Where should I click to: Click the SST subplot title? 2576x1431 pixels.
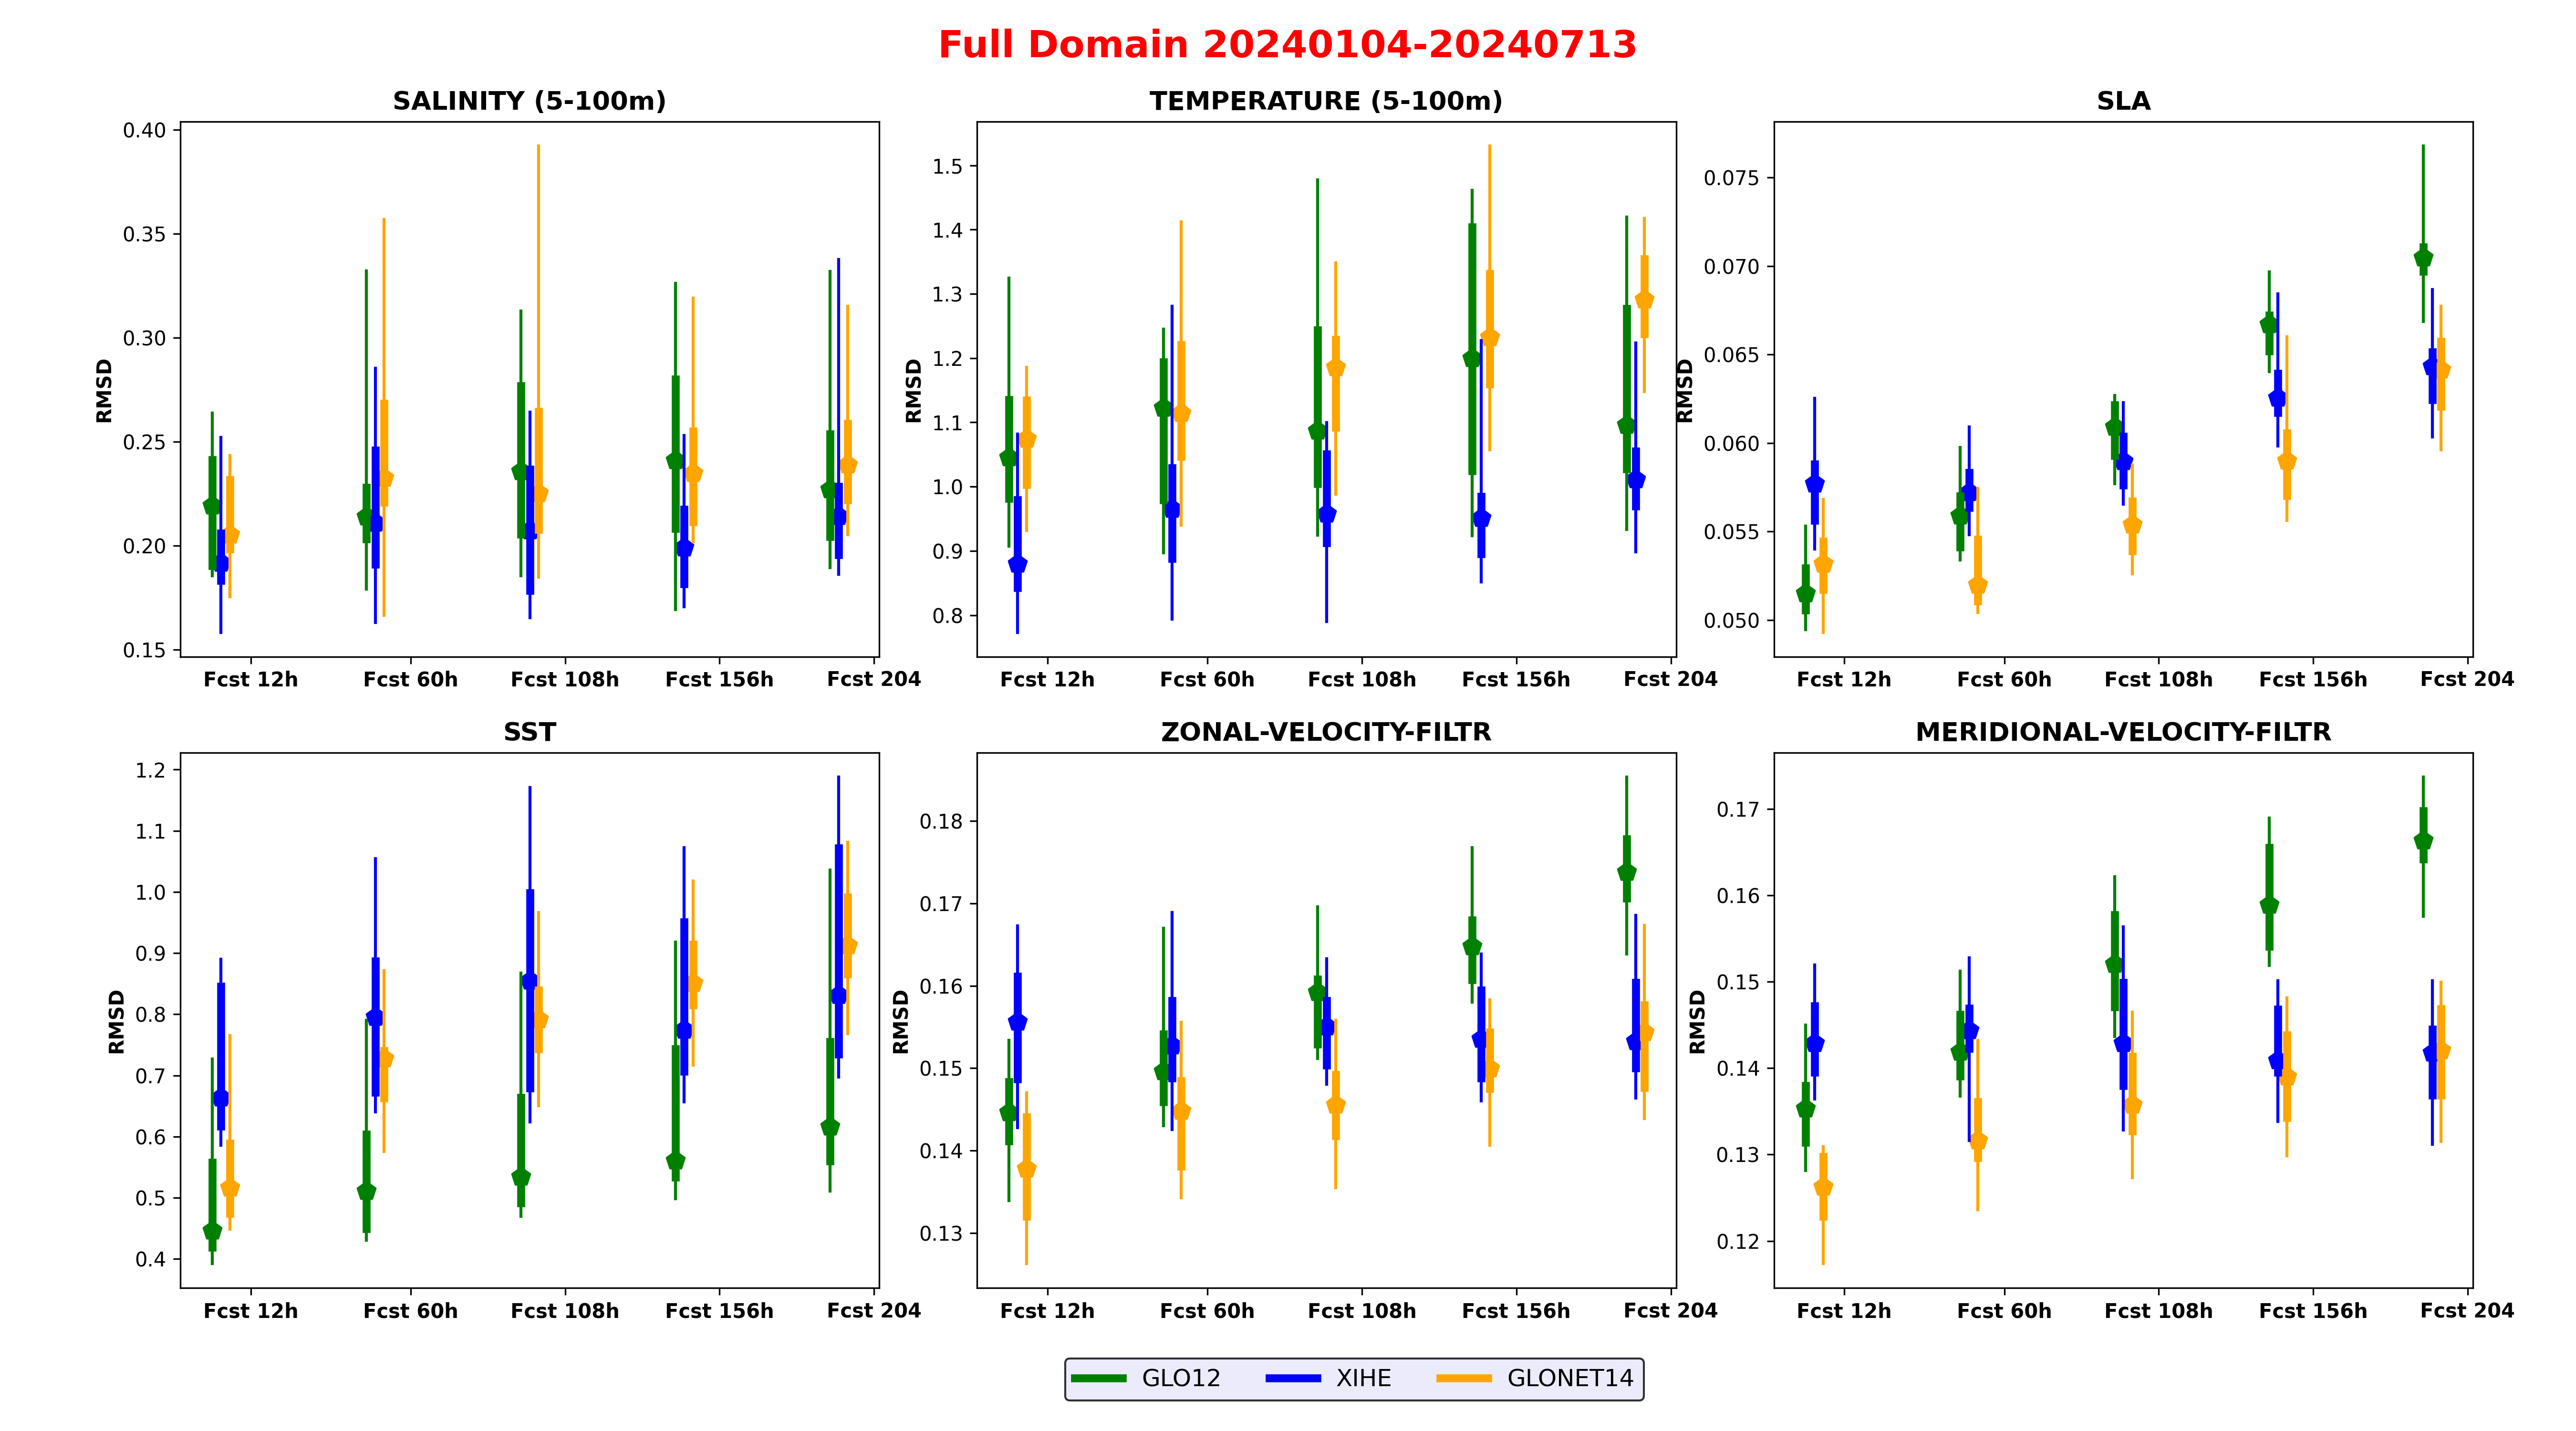(x=529, y=732)
